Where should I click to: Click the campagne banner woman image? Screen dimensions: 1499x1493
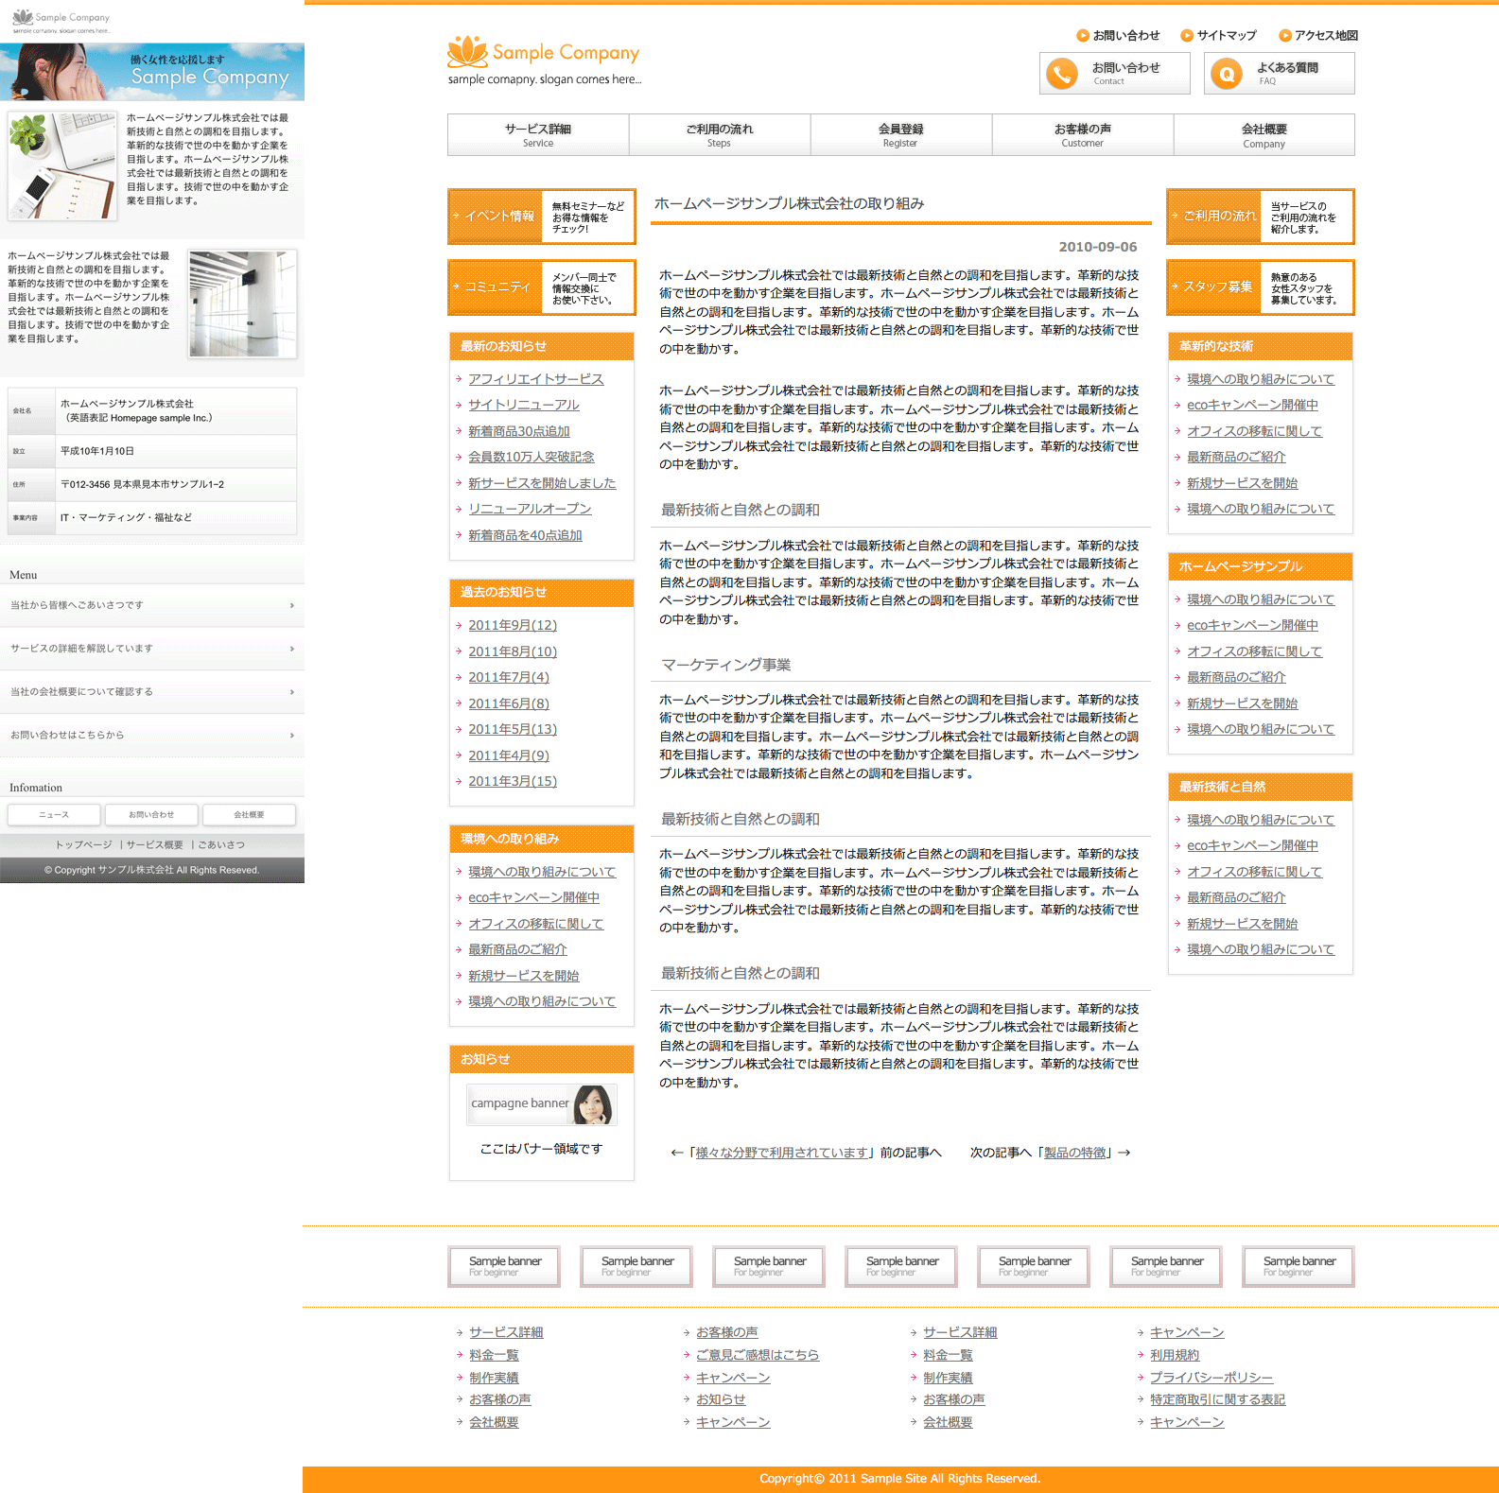(593, 1103)
